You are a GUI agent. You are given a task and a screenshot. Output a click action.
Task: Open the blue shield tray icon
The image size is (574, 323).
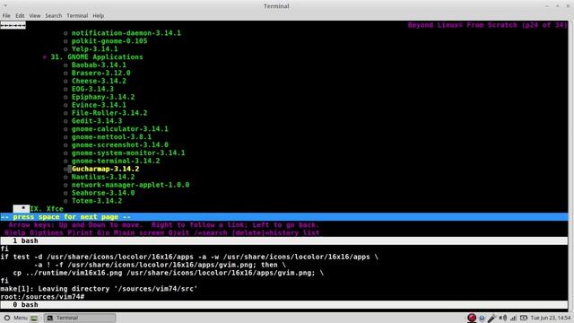(482, 318)
